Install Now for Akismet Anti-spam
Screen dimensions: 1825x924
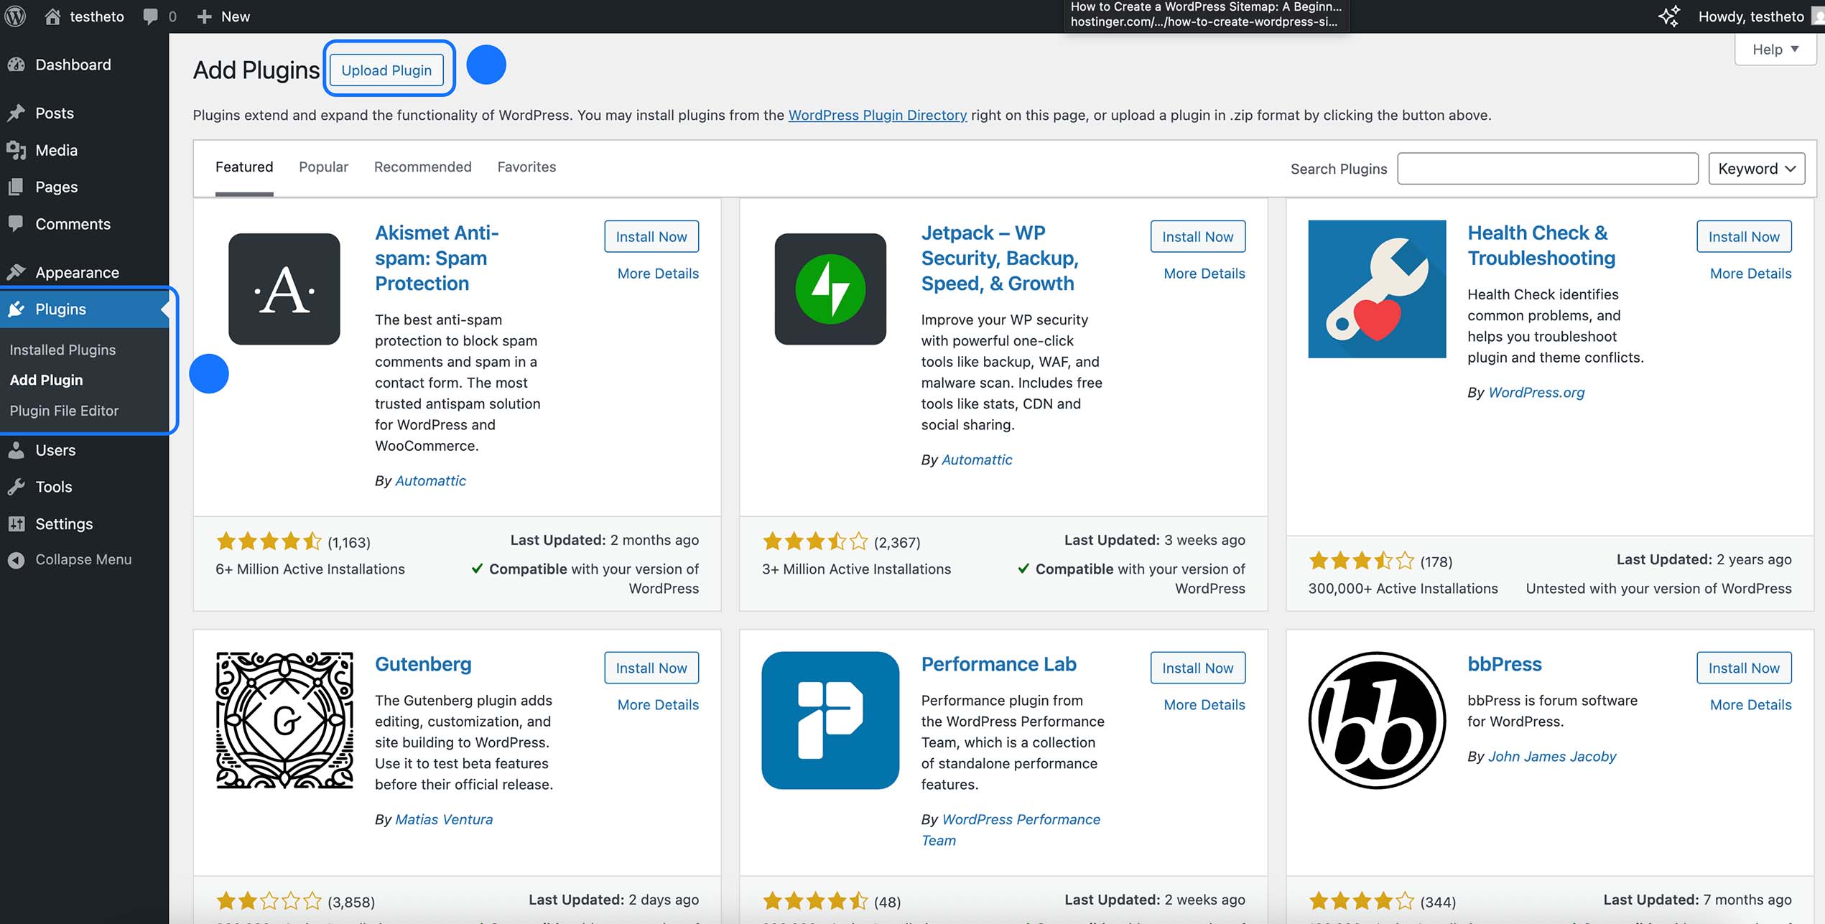pyautogui.click(x=651, y=236)
